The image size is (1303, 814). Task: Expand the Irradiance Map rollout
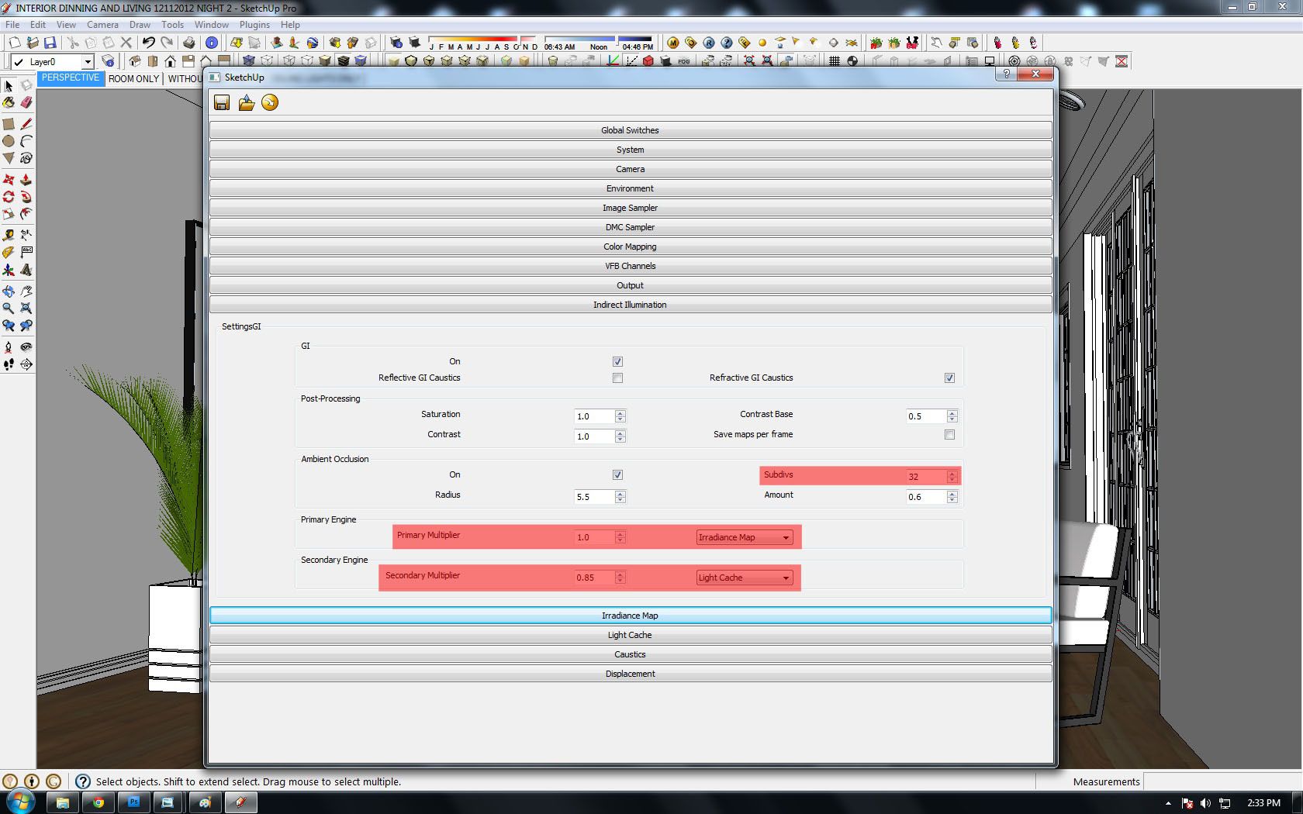(x=630, y=616)
